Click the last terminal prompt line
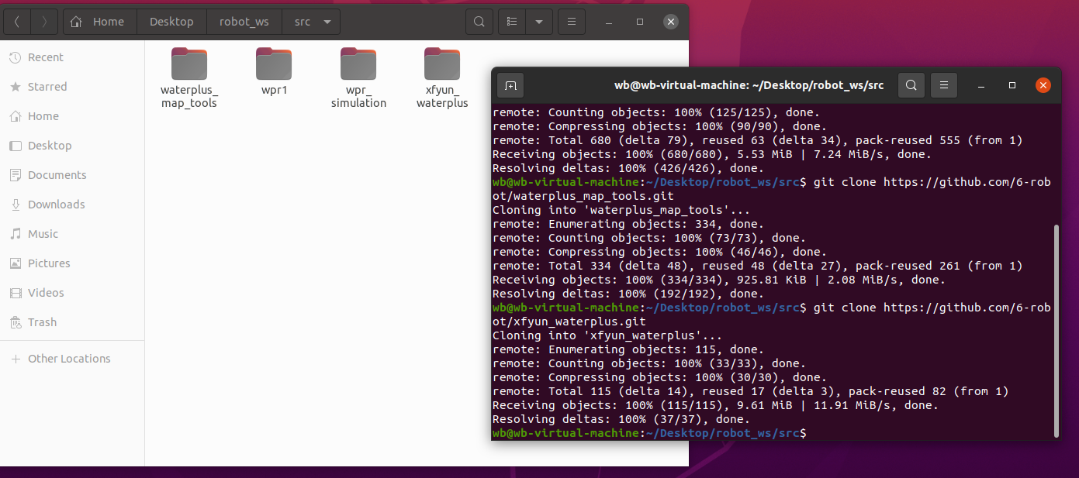This screenshot has height=478, width=1079. tap(649, 433)
